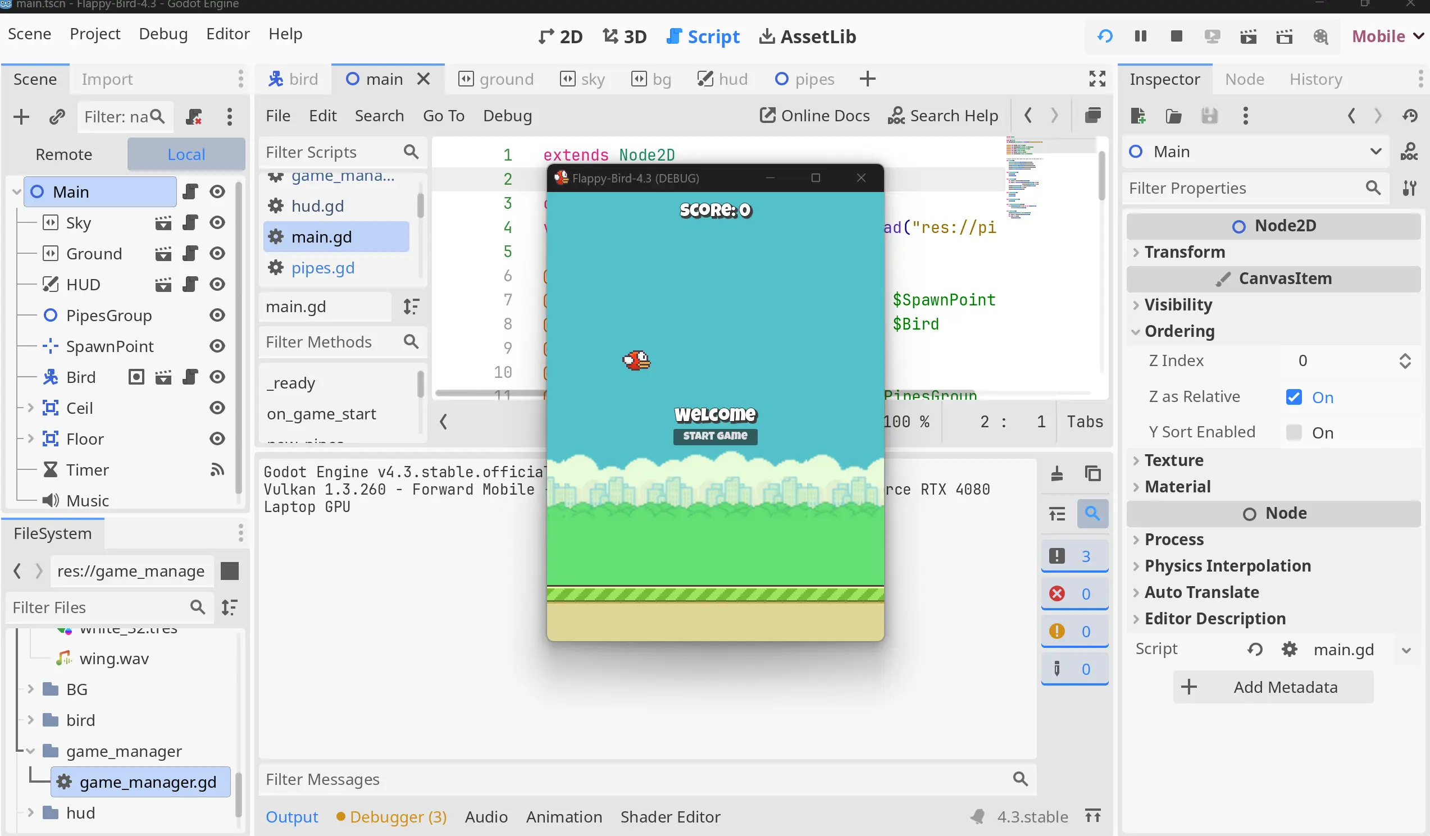Open Debug menu in top bar

(163, 34)
